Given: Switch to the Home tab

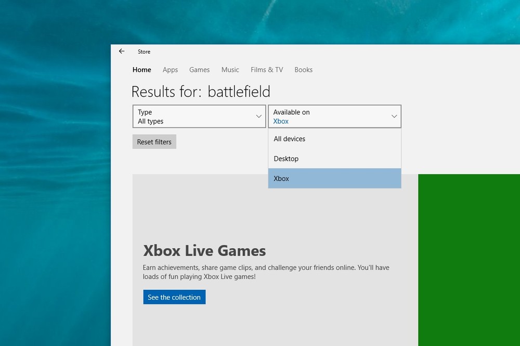Looking at the screenshot, I should pos(141,70).
